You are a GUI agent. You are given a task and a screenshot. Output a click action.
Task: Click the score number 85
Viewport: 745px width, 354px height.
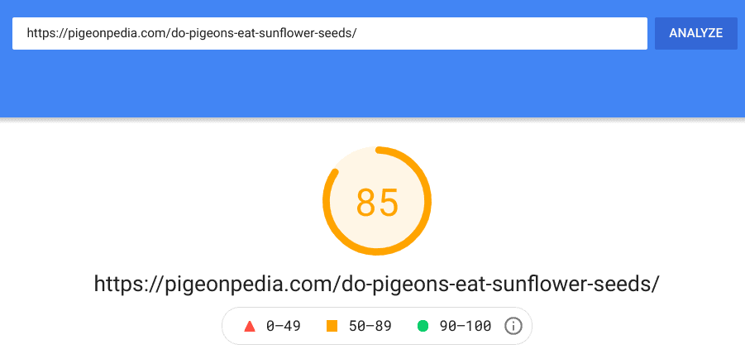377,203
